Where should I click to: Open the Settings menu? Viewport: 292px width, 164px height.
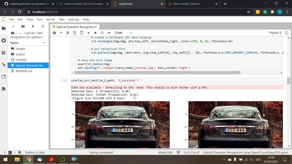[x=74, y=19]
